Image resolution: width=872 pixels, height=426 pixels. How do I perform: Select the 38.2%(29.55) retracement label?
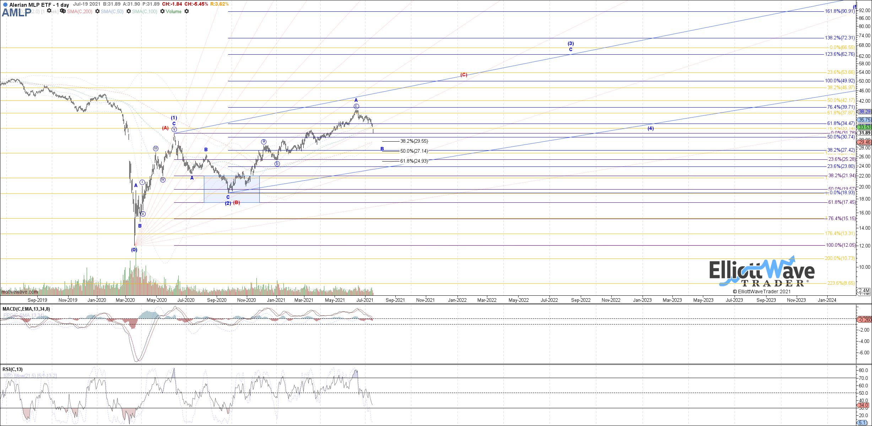(414, 141)
